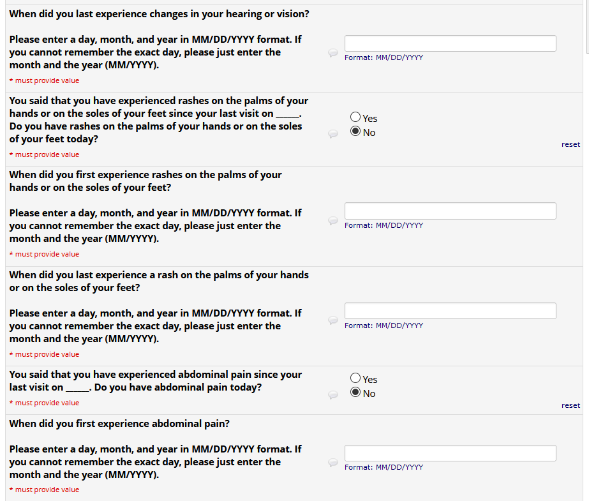Click comment balloon beside rashes today question
This screenshot has height=501, width=589.
(332, 133)
